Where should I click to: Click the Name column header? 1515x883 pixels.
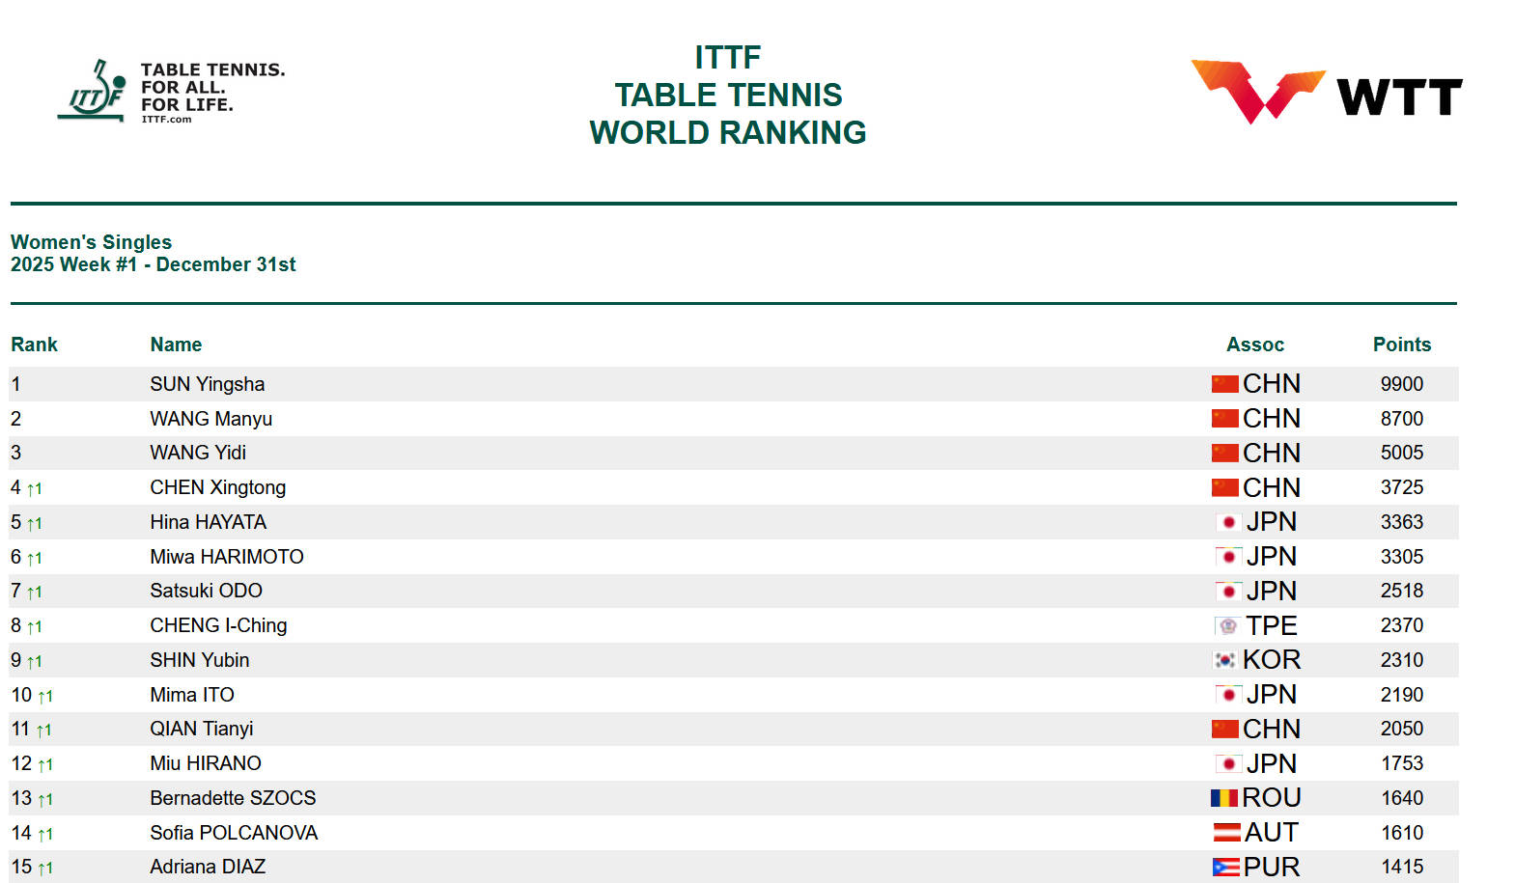coord(176,345)
